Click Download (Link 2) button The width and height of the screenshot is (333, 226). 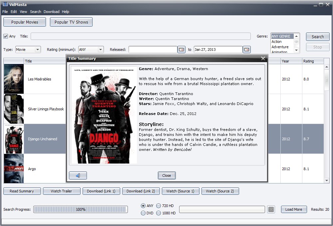point(141,191)
